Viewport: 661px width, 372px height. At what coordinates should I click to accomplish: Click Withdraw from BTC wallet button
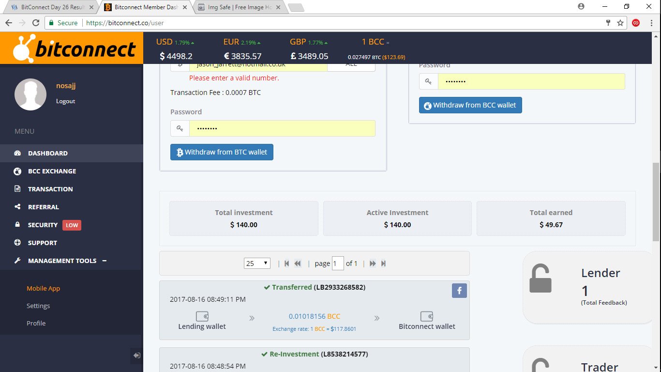coord(222,152)
